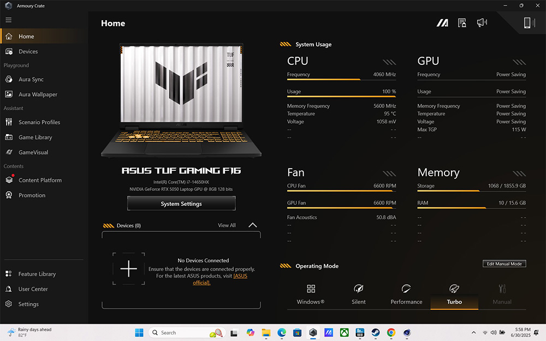
Task: Click View All in the Devices section
Action: click(227, 225)
